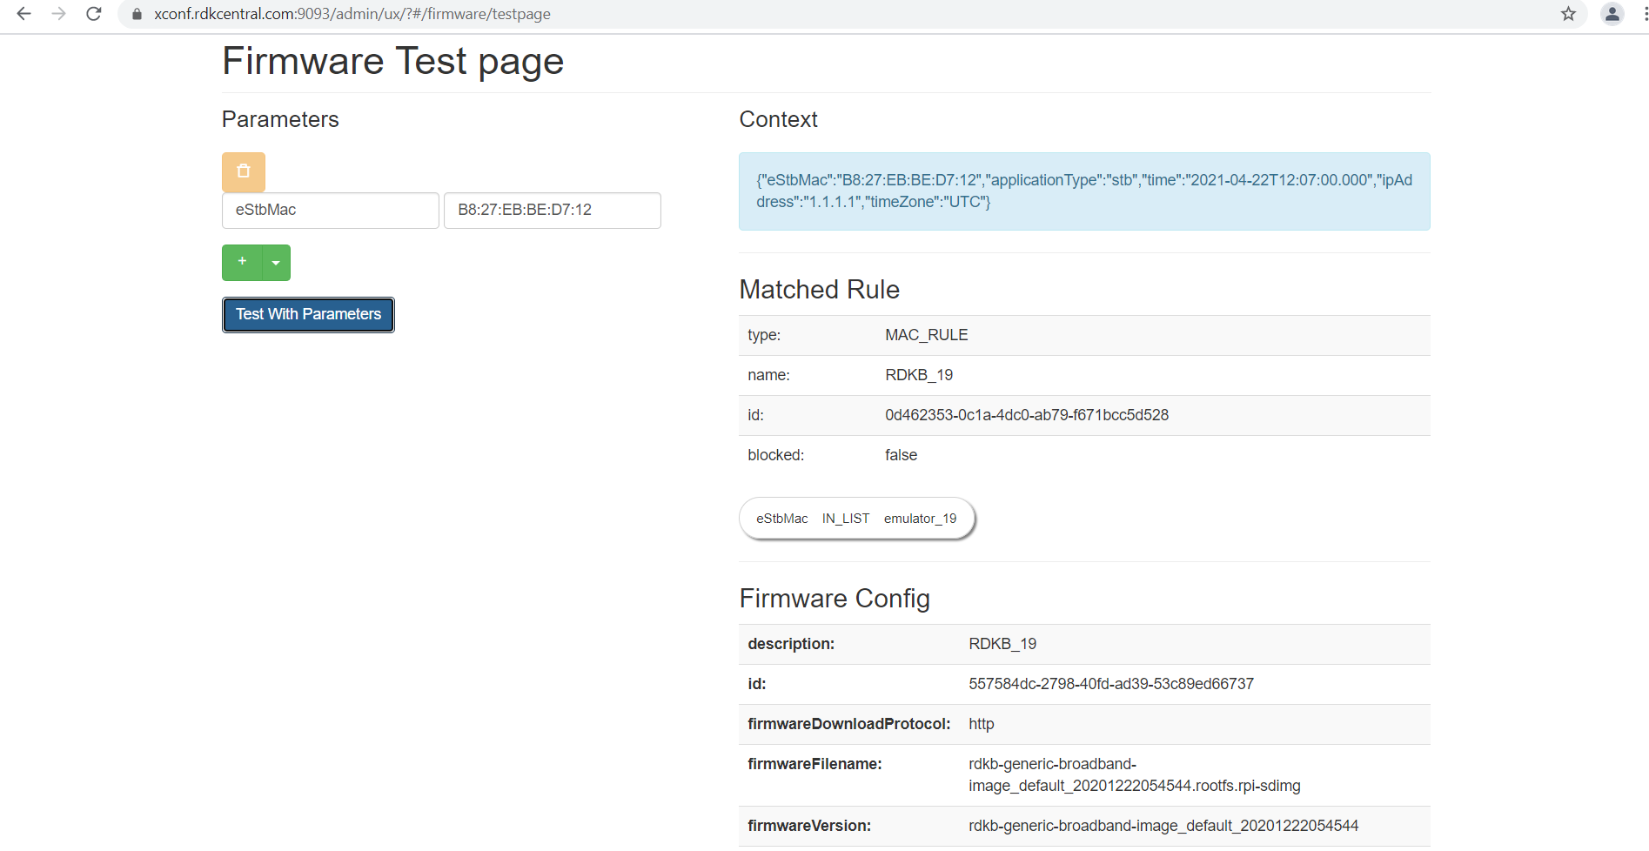Screen dimensions: 1649x851
Task: Open the Chrome three-dot menu
Action: 1644,14
